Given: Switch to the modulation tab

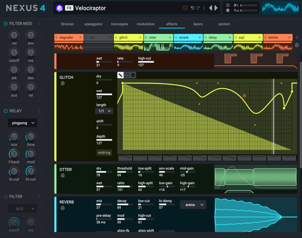Looking at the screenshot, I should (x=146, y=24).
